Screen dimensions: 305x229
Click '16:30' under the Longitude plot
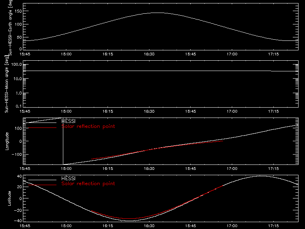(149, 168)
